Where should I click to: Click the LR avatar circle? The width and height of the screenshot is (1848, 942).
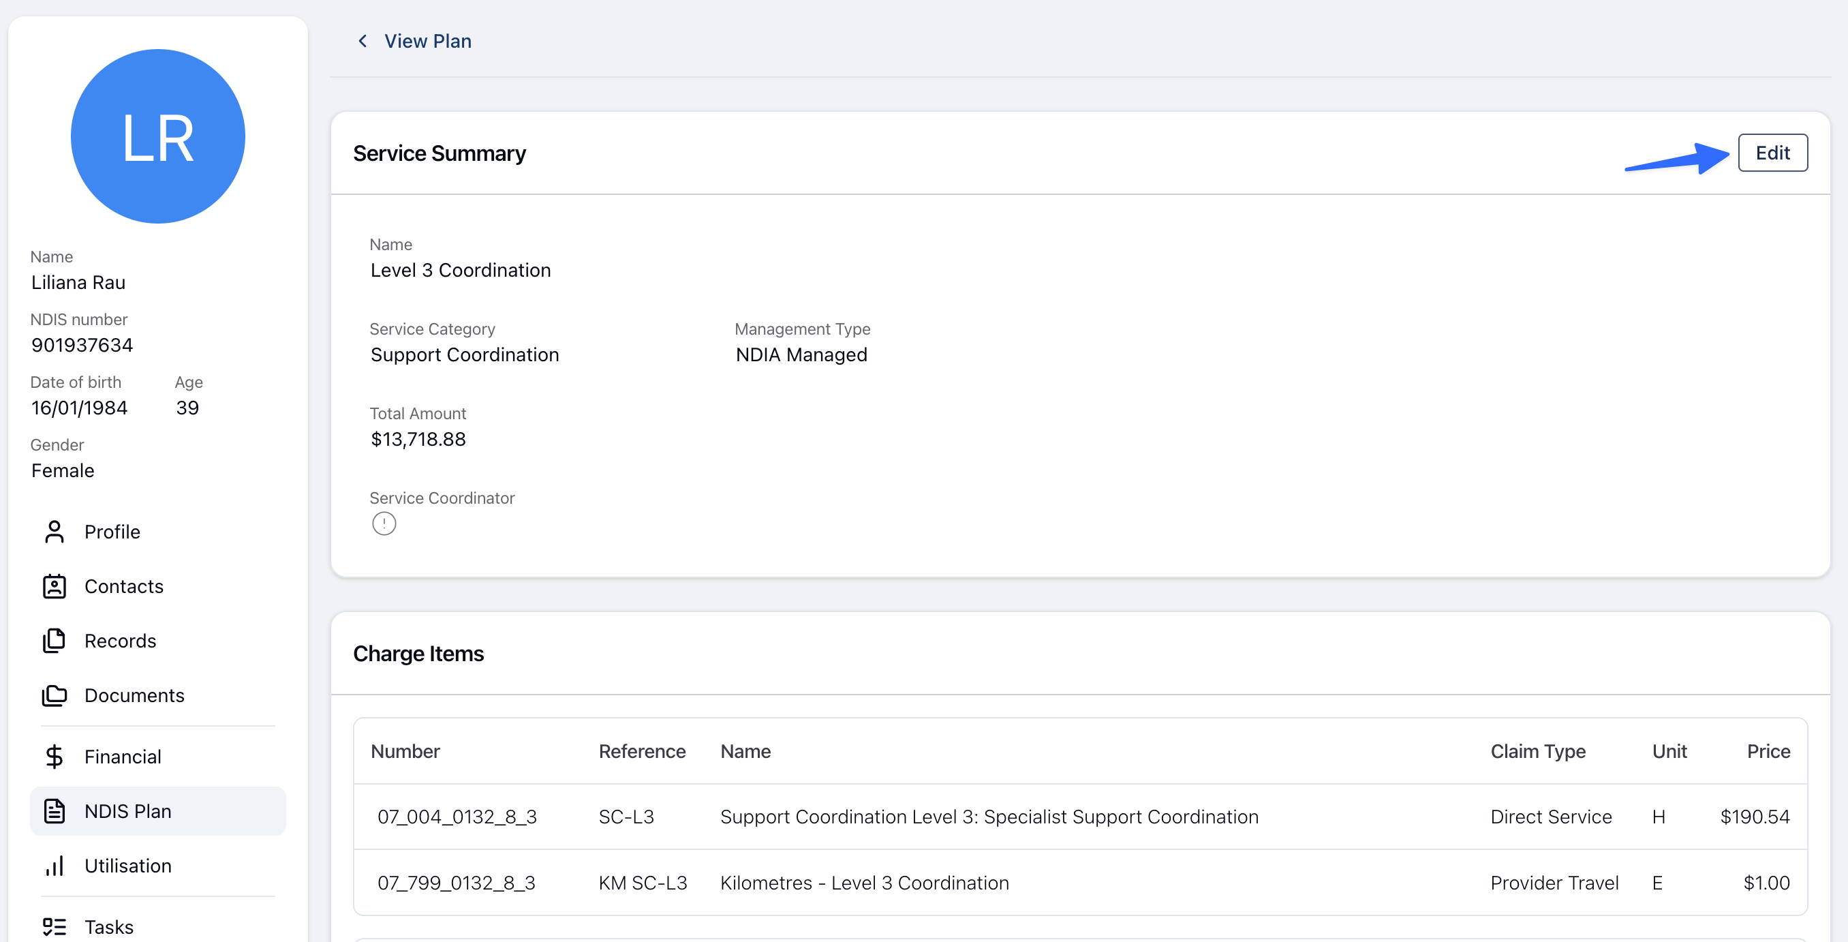[x=158, y=136]
